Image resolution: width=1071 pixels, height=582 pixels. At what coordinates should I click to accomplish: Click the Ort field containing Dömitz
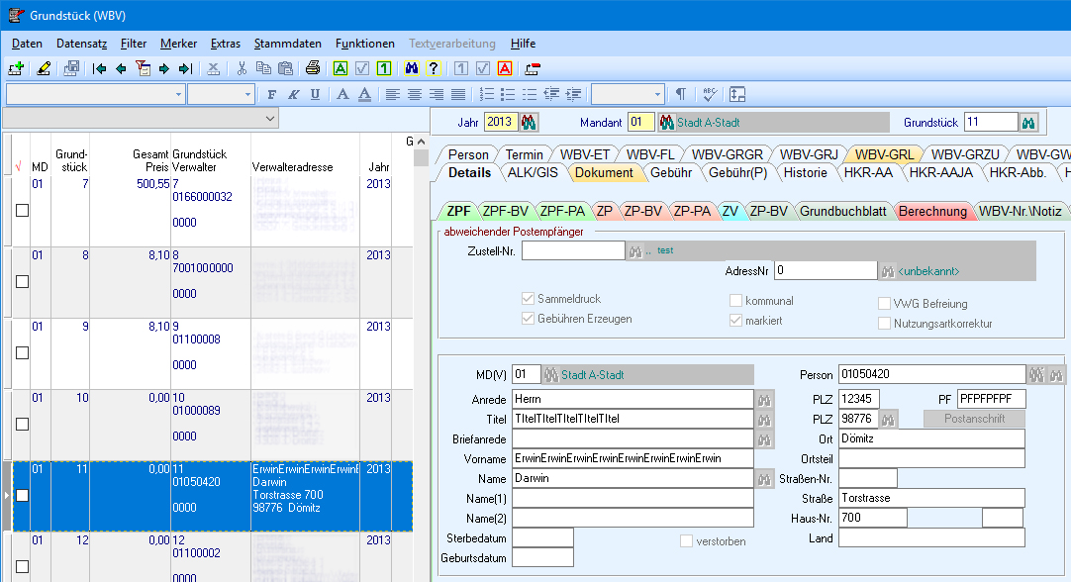point(931,438)
